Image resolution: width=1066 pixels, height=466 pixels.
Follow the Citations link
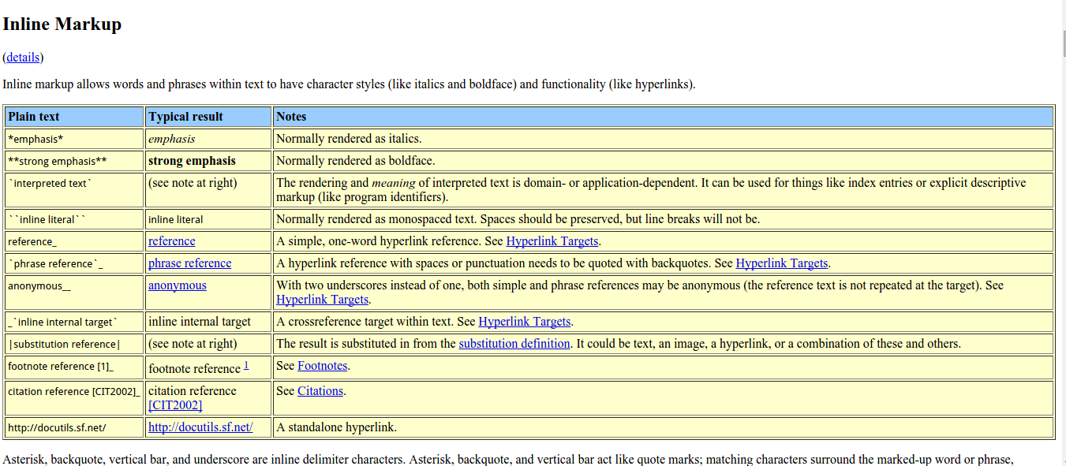coord(320,391)
